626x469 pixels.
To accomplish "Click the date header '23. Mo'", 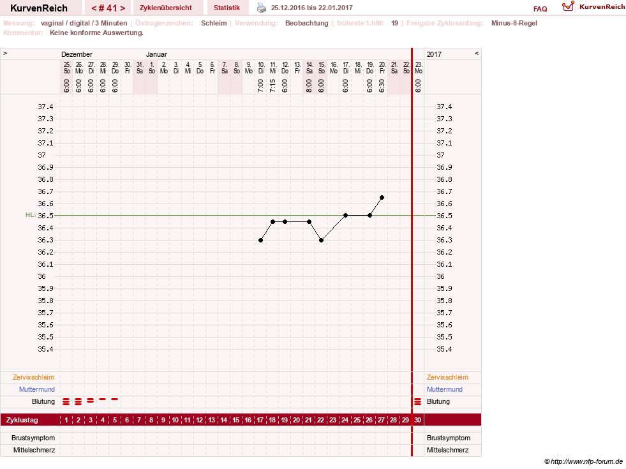I will coord(419,68).
